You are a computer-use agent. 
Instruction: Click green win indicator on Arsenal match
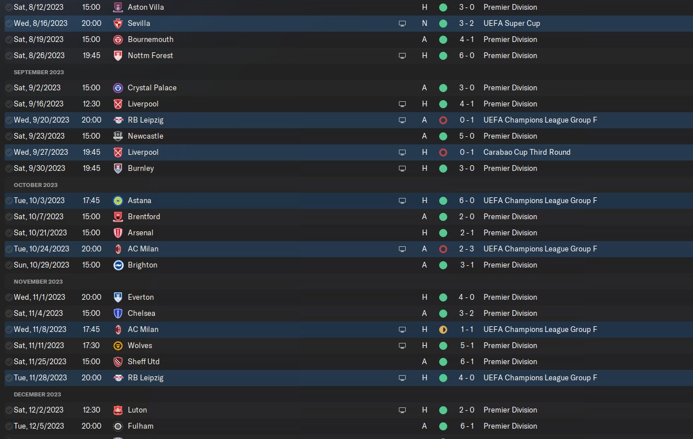click(443, 233)
